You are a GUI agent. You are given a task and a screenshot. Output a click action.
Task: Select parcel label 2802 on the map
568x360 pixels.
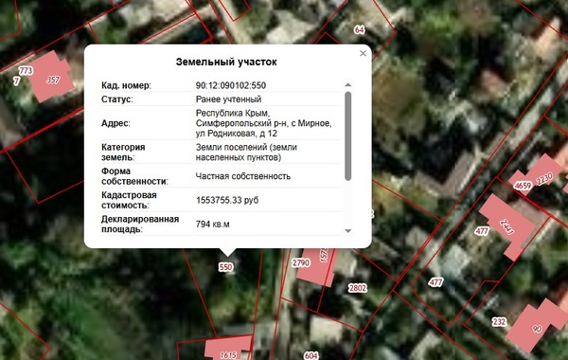358,288
